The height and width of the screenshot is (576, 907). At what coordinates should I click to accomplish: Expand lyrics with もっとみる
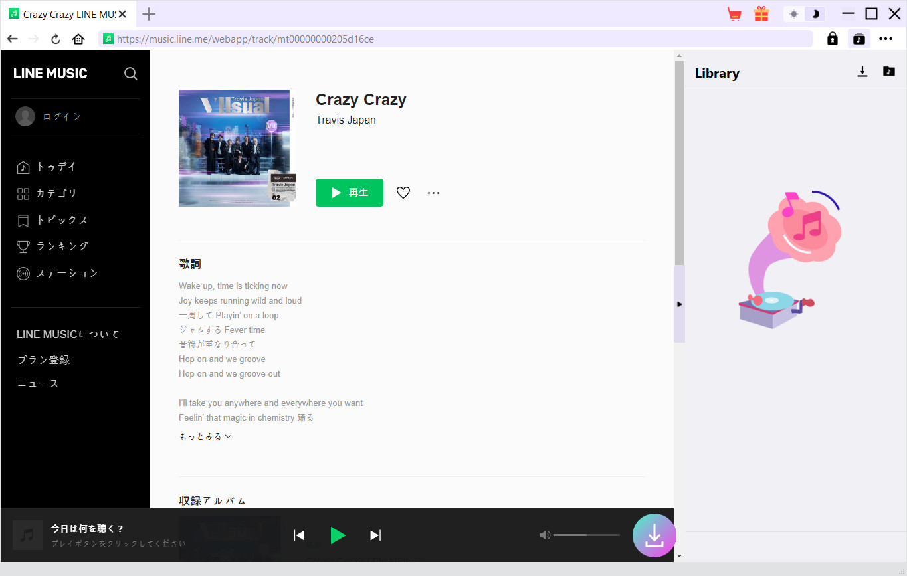pyautogui.click(x=205, y=436)
